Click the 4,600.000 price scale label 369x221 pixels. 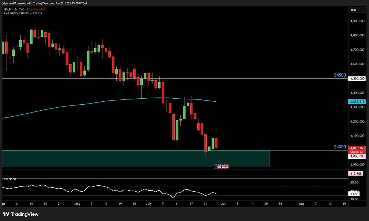point(357,64)
